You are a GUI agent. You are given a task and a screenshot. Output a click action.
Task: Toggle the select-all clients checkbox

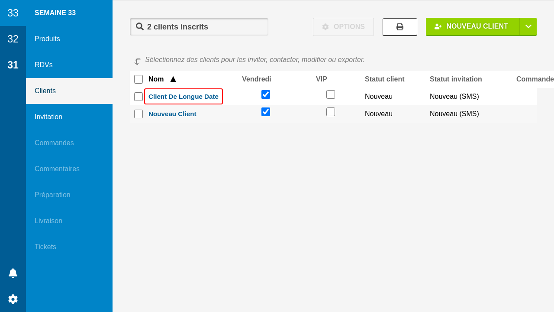(x=138, y=79)
